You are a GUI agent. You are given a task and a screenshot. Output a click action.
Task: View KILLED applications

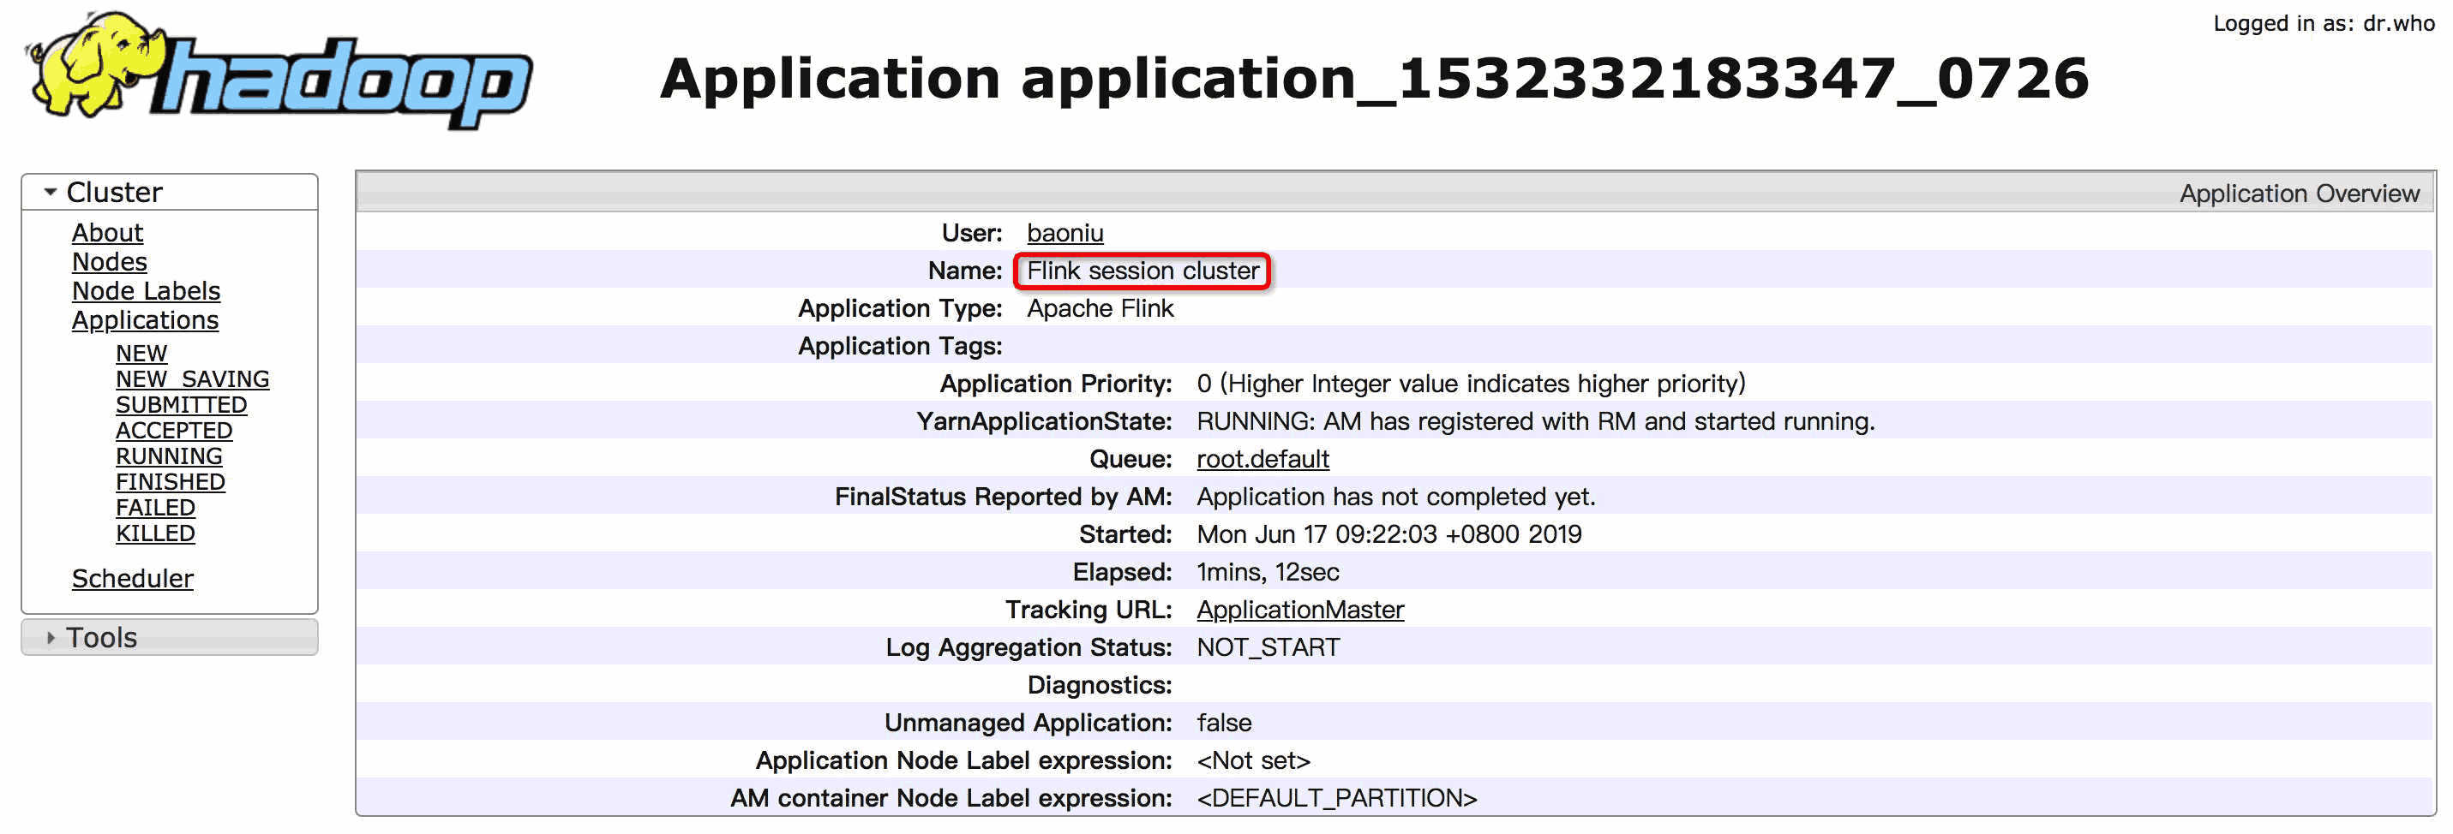click(155, 533)
